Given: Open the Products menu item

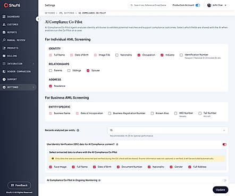Looking at the screenshot, I should tap(13, 48).
